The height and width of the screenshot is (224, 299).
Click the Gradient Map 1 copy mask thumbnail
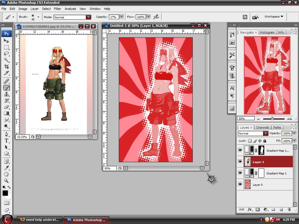tap(261, 150)
